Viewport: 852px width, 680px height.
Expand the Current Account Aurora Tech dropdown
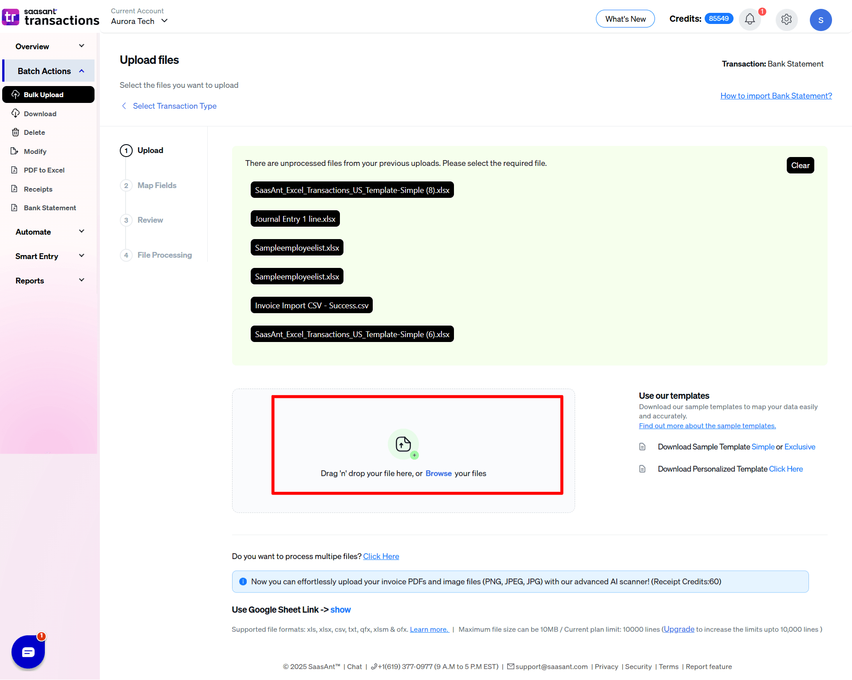(x=139, y=21)
